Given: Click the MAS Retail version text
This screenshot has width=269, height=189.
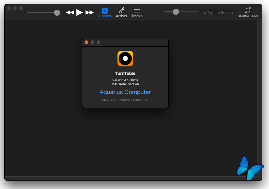Looking at the screenshot, I should (x=125, y=84).
